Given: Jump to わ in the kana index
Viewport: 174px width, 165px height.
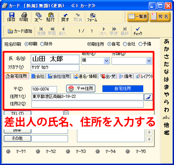Looking at the screenshot, I should [167, 110].
